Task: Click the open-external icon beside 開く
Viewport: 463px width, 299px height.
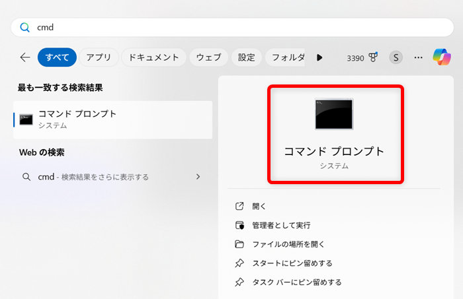Action: [239, 206]
